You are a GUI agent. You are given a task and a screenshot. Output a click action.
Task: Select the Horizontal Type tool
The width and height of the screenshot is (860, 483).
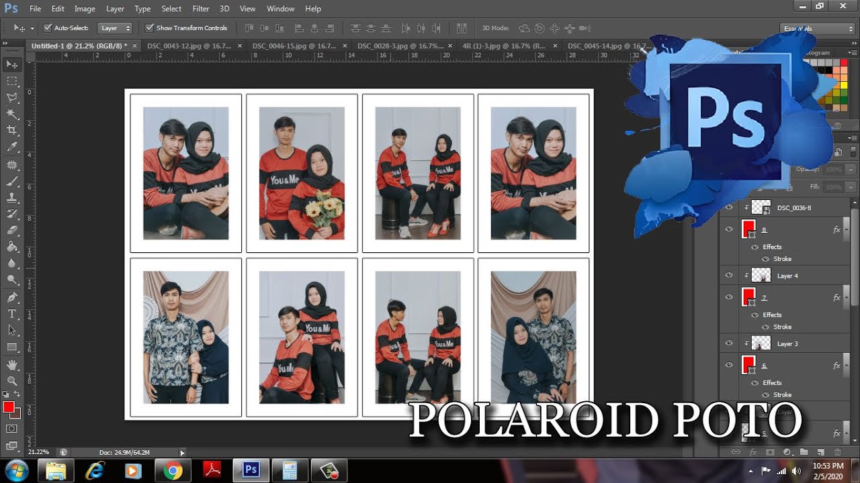coord(12,314)
